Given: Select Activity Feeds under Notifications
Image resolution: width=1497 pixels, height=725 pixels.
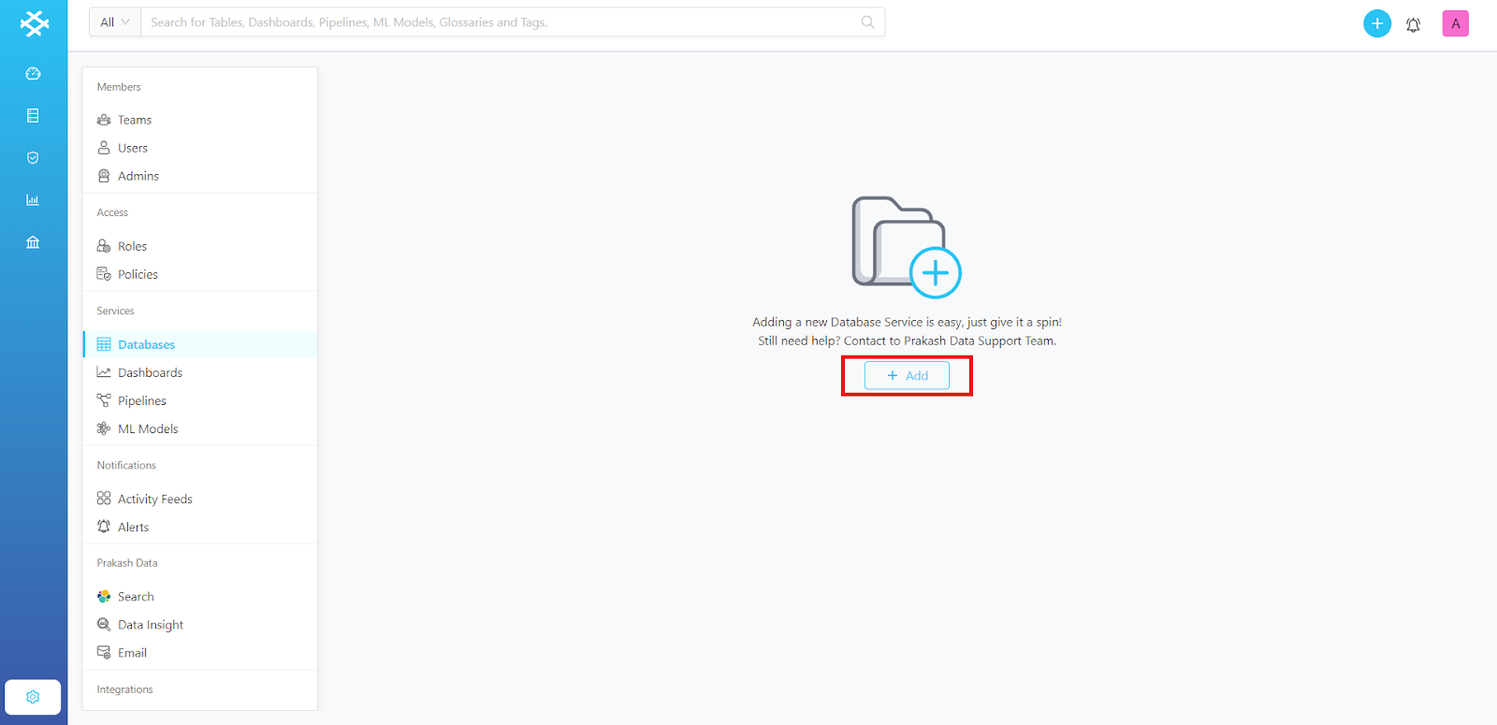Looking at the screenshot, I should (154, 499).
